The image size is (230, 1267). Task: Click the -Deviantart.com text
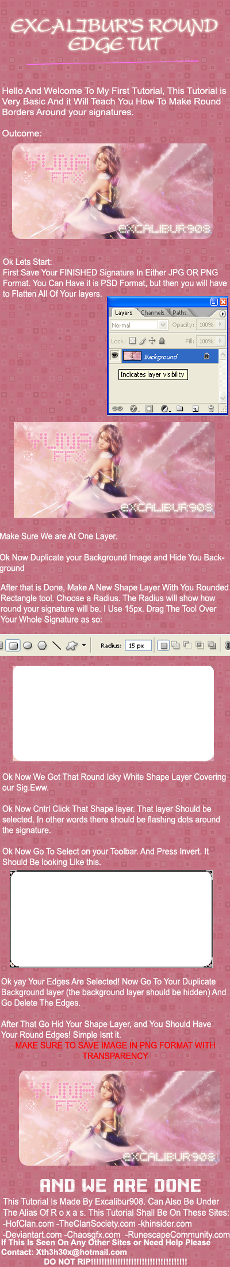tap(32, 1234)
